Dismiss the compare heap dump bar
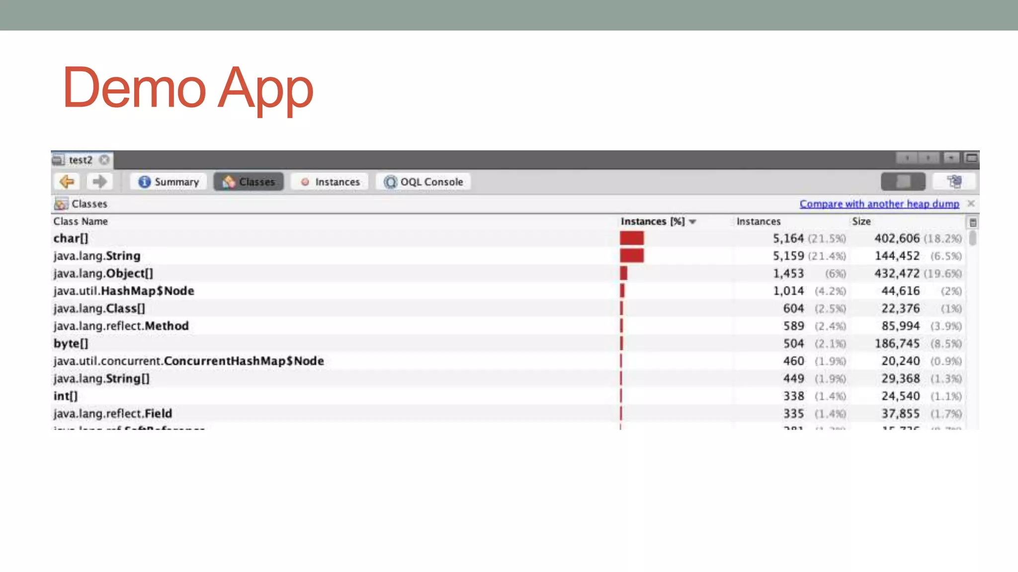1018x572 pixels. coord(971,204)
